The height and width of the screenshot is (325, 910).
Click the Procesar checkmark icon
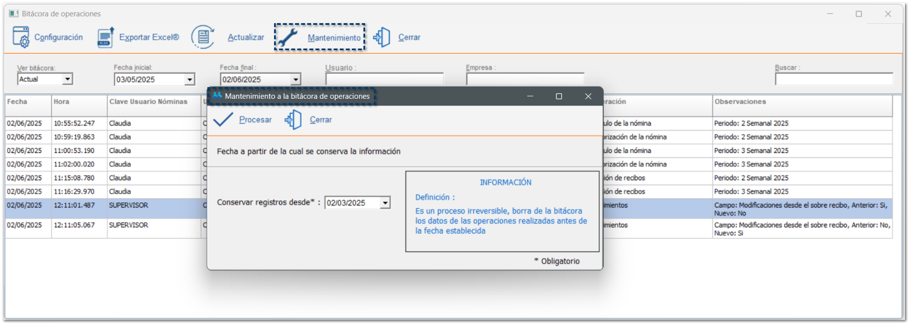(x=223, y=119)
